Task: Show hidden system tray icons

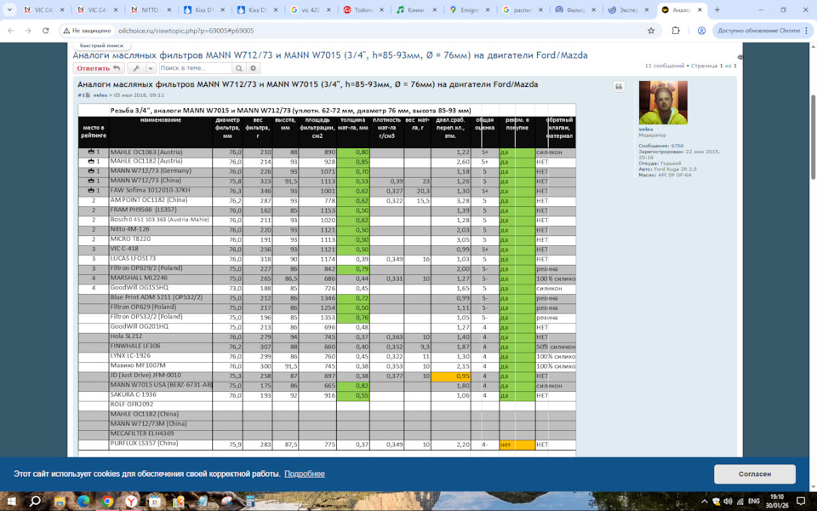Action: coord(704,501)
